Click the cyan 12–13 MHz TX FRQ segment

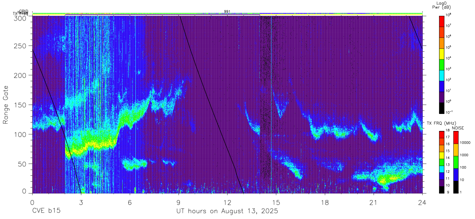pyautogui.click(x=442, y=168)
